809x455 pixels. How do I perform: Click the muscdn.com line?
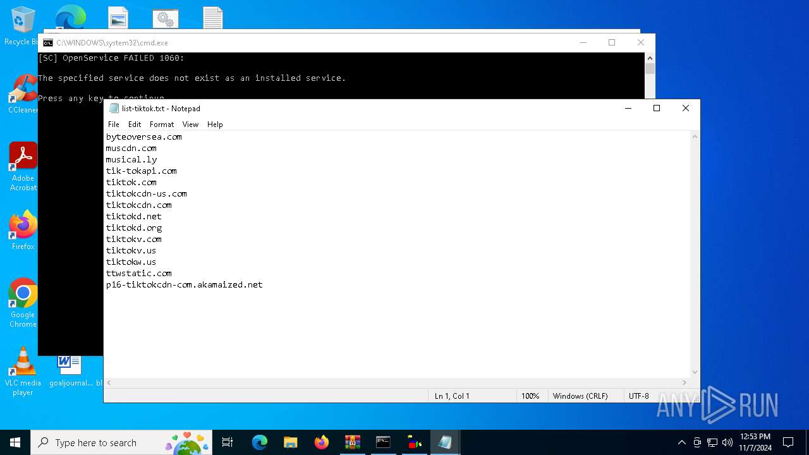click(131, 148)
